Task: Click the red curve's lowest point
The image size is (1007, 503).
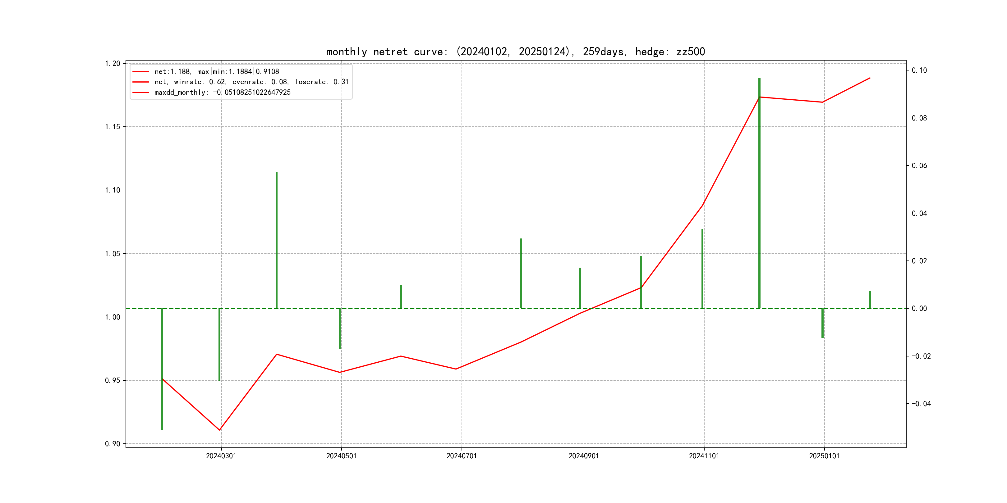Action: [x=219, y=430]
